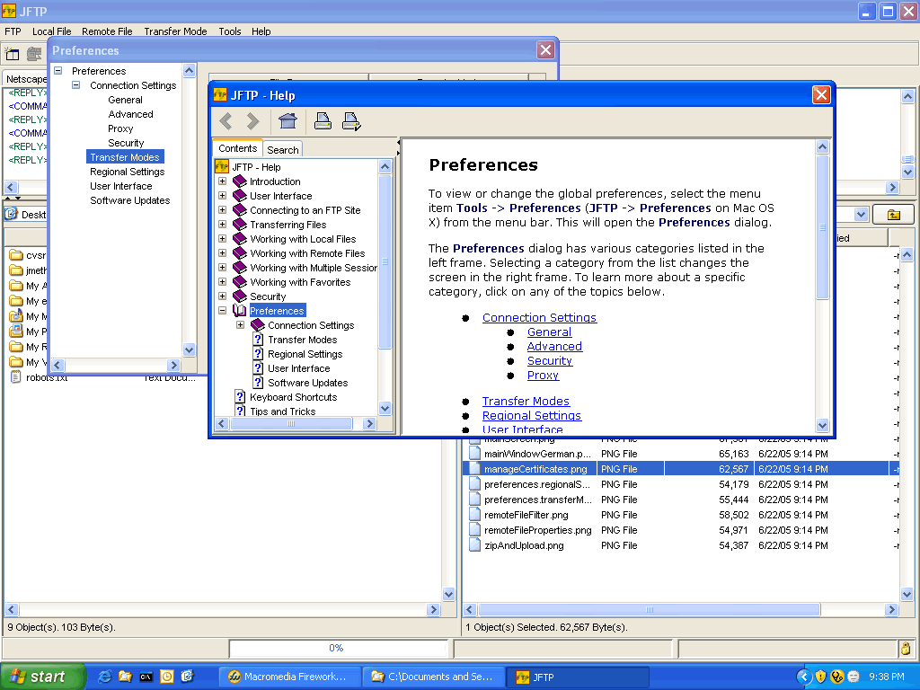920x690 pixels.
Task: Open the FTP menu
Action: click(x=13, y=31)
